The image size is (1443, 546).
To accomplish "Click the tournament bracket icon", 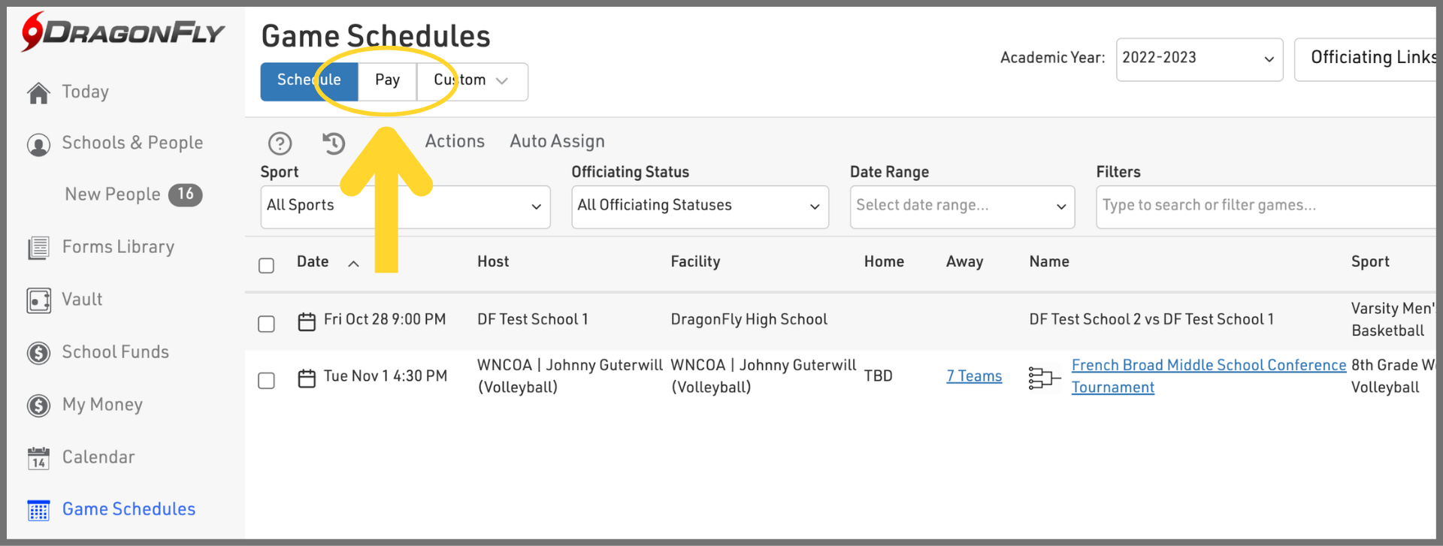I will click(x=1043, y=378).
